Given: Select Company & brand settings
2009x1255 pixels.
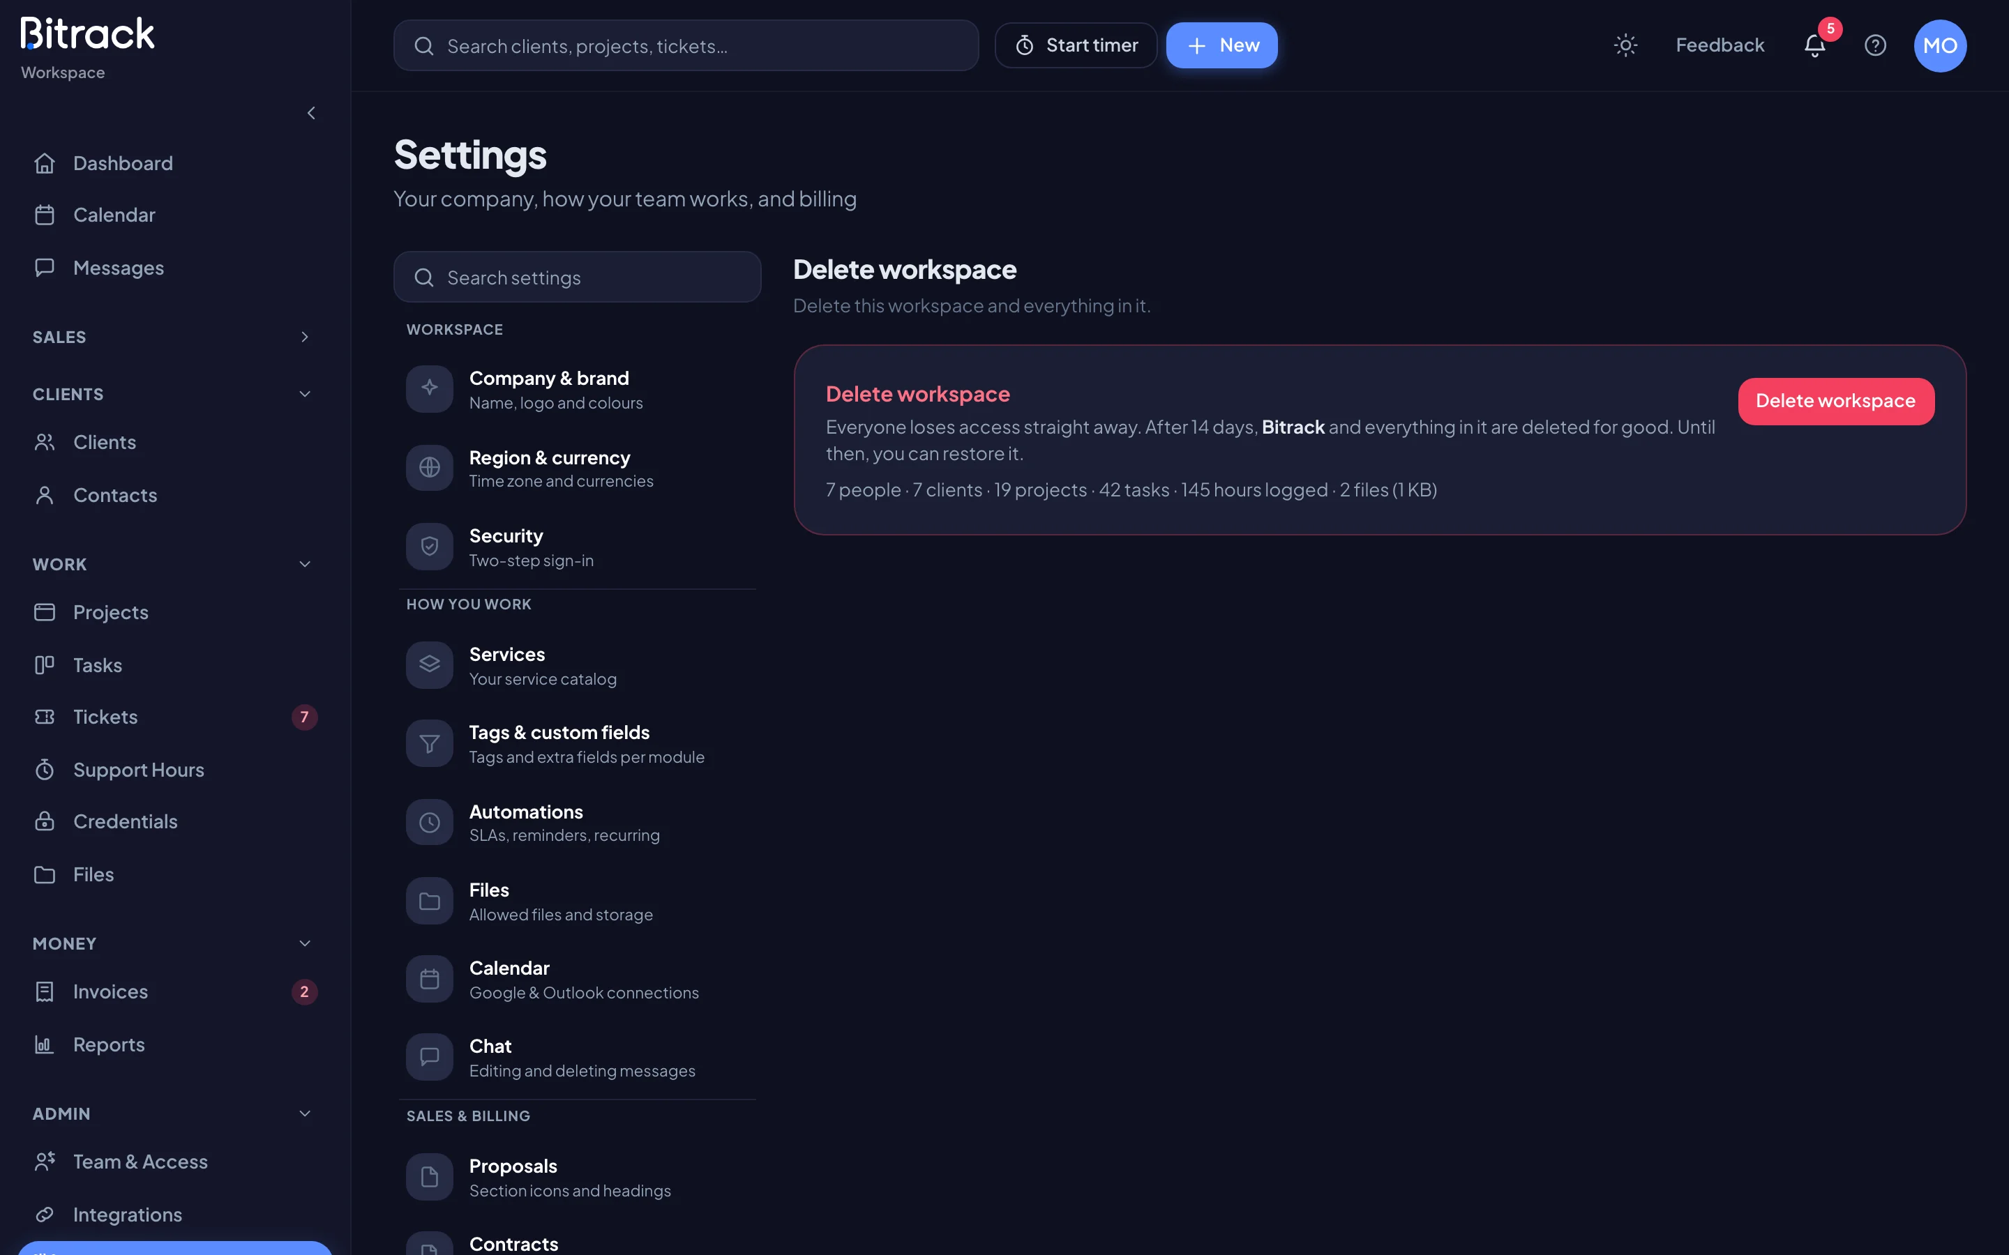Looking at the screenshot, I should pyautogui.click(x=577, y=389).
